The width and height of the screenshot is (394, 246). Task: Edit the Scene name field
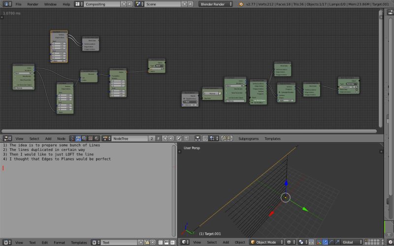click(163, 4)
